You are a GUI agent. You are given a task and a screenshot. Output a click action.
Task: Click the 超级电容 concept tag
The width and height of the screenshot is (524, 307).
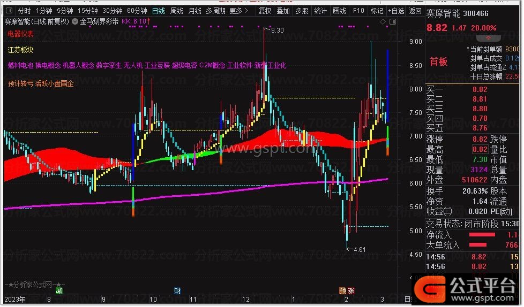184,65
